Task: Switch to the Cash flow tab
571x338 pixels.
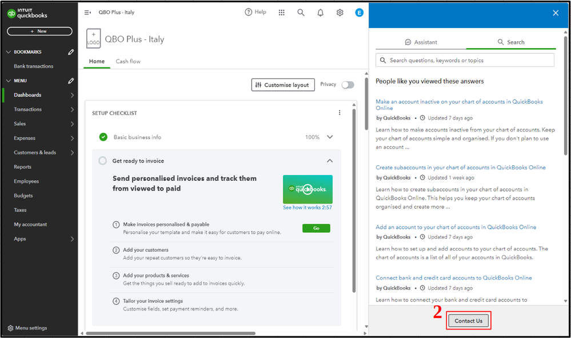Action: click(x=128, y=61)
